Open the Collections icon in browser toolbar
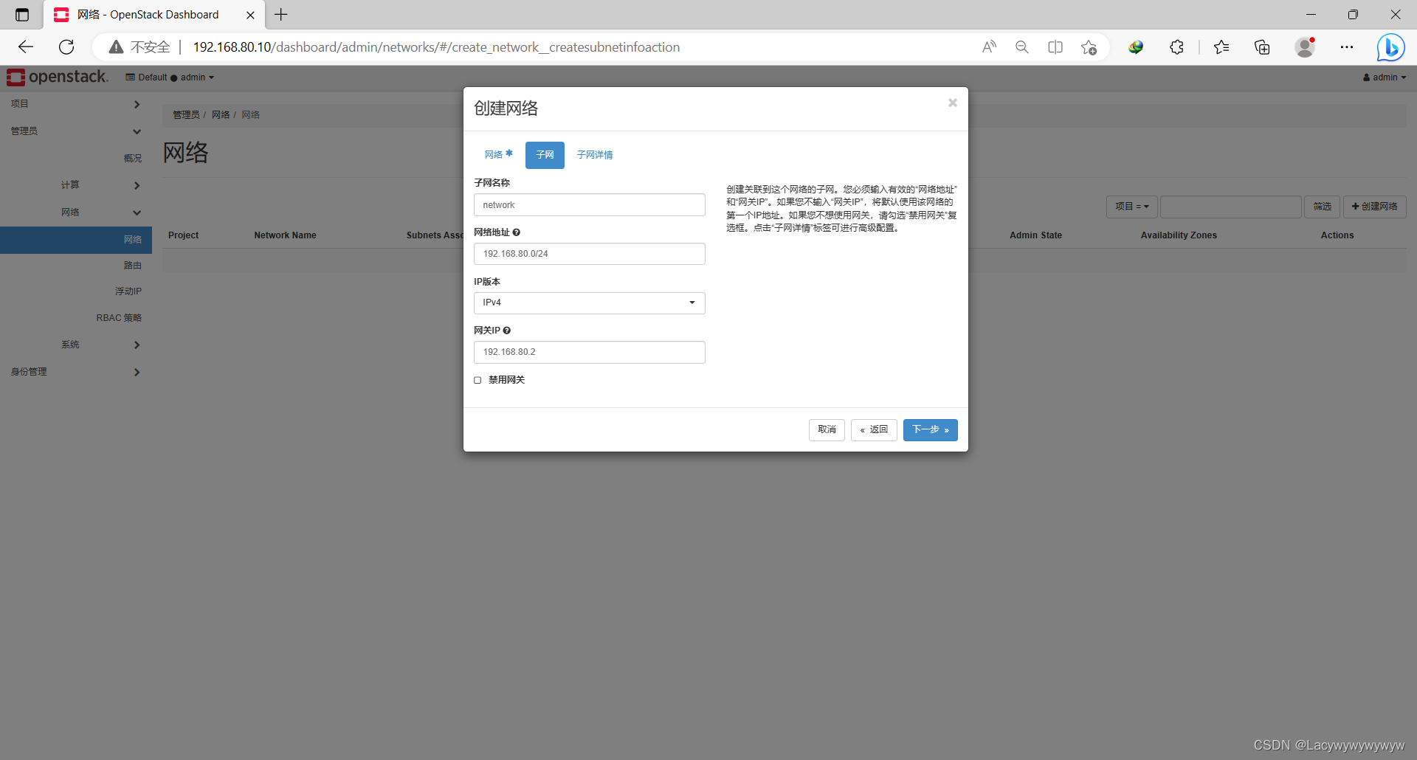1417x760 pixels. 1262,46
